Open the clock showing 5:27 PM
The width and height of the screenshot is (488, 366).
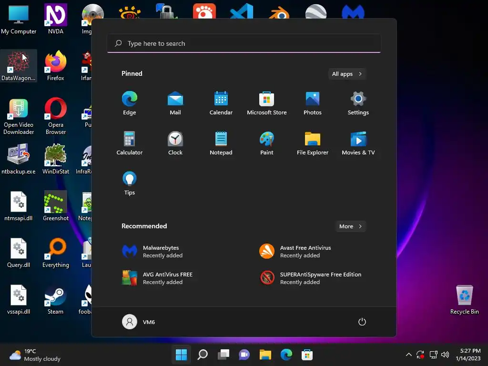coord(468,355)
